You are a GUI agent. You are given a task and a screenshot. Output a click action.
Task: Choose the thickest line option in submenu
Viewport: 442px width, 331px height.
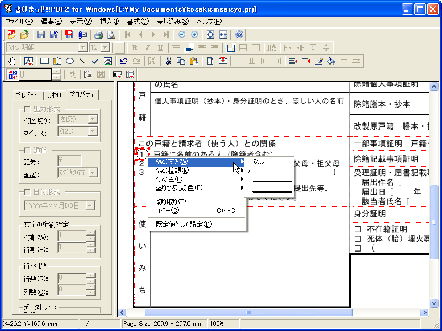pos(269,191)
